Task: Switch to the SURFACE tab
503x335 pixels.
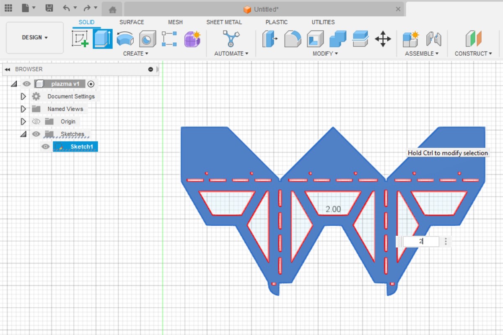Action: pyautogui.click(x=132, y=22)
